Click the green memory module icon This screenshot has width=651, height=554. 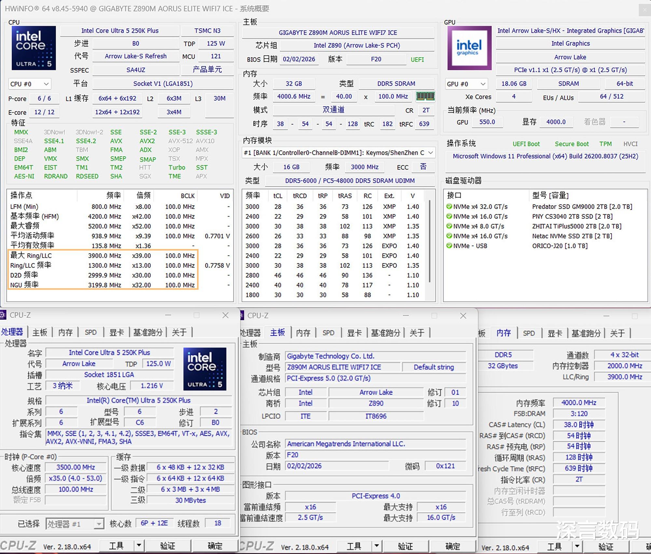click(x=425, y=96)
